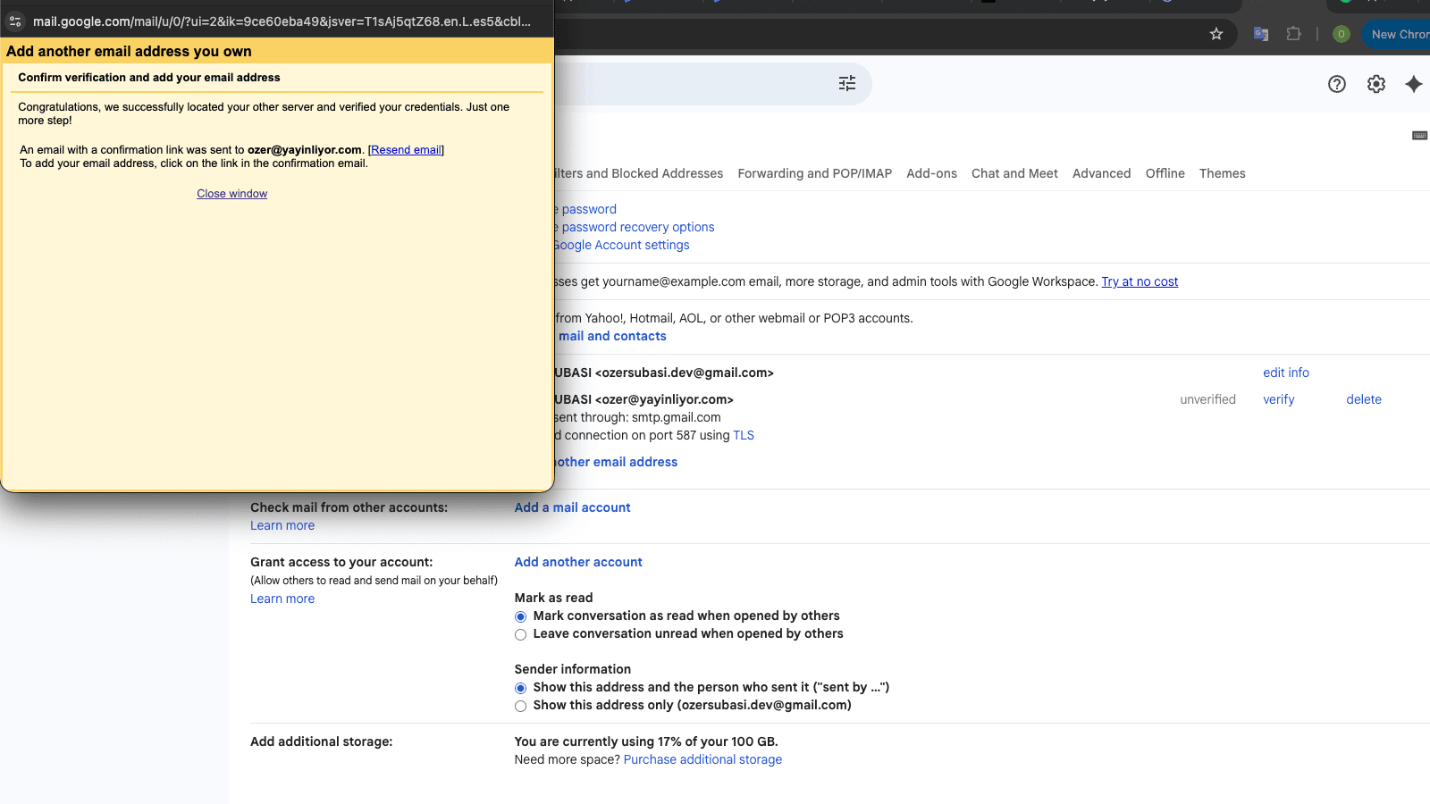1430x804 pixels.
Task: Select Show this address only option
Action: coord(520,706)
